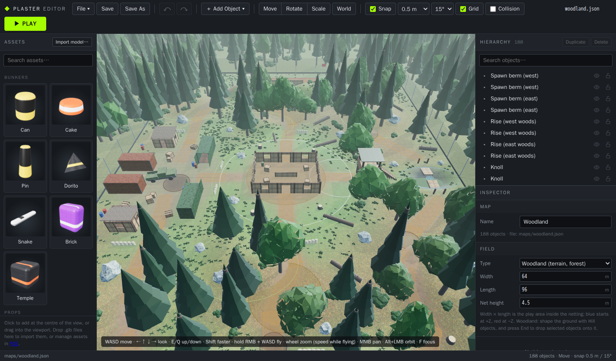
Task: Open the 0.5 m snap distance dropdown
Action: pos(414,9)
